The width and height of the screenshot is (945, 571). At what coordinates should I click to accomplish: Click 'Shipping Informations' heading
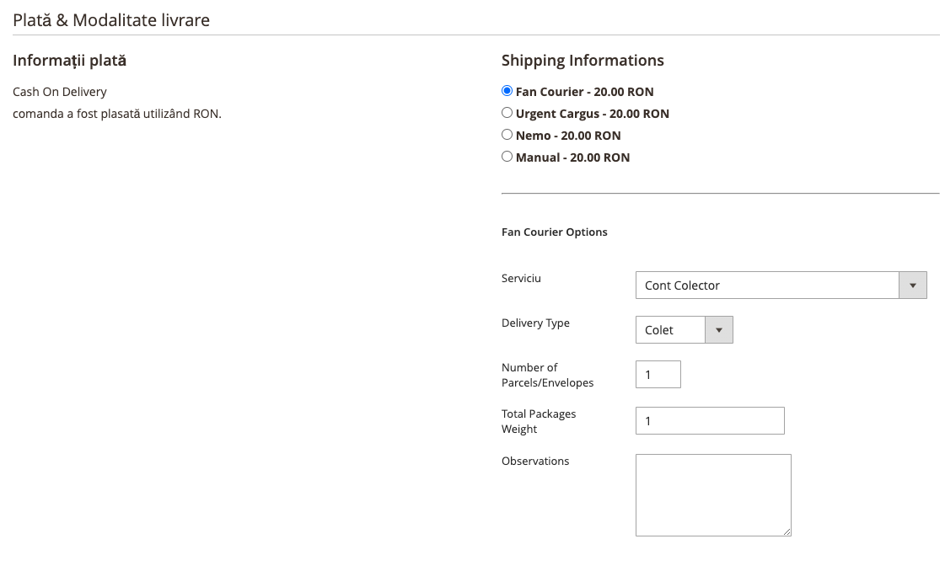pos(583,61)
